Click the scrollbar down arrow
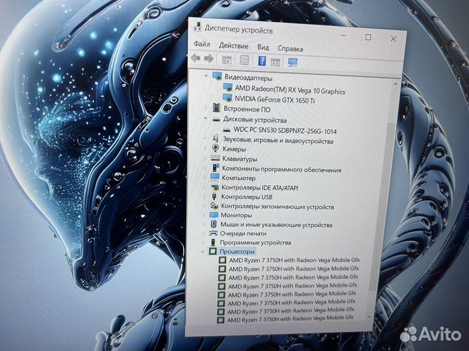469x351 pixels. click(x=369, y=317)
